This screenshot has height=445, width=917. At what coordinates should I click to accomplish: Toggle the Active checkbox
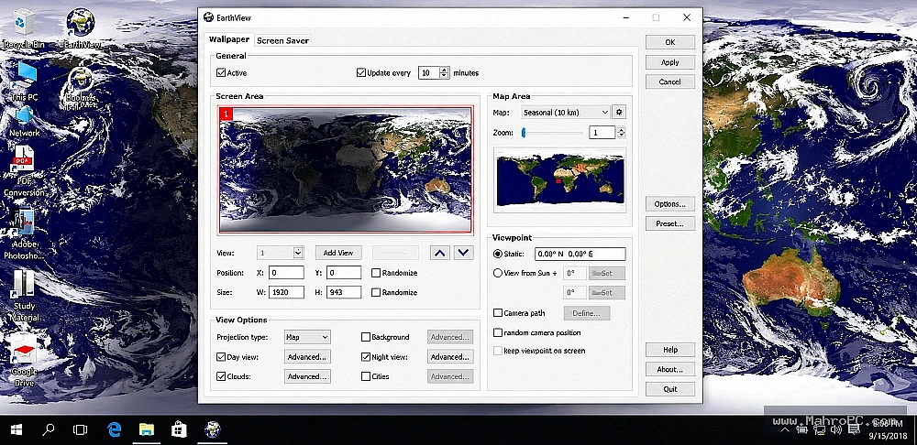click(x=221, y=73)
